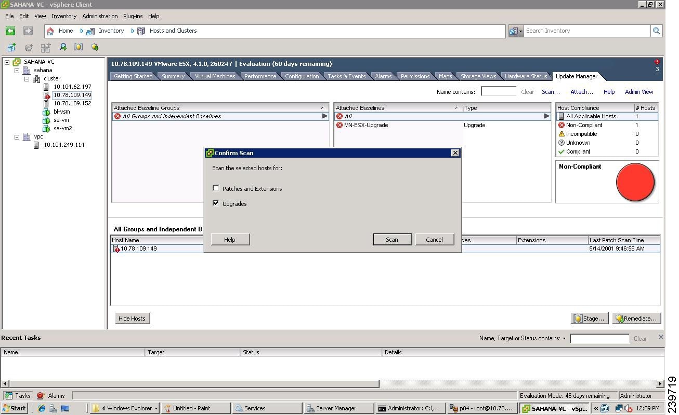The width and height of the screenshot is (679, 415).
Task: Open the search scope dropdown arrow
Action: [x=520, y=31]
